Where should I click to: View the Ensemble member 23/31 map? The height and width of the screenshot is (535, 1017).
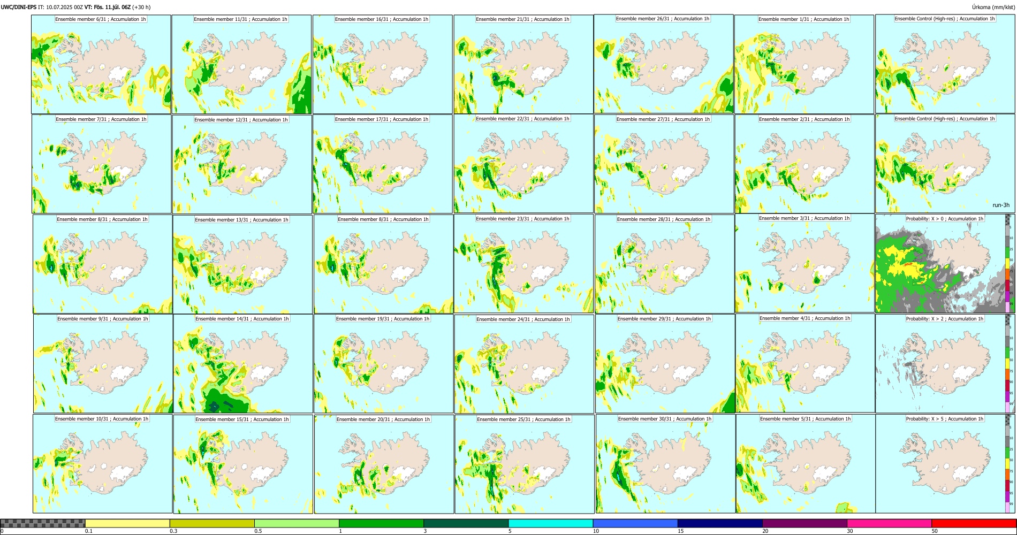point(523,264)
